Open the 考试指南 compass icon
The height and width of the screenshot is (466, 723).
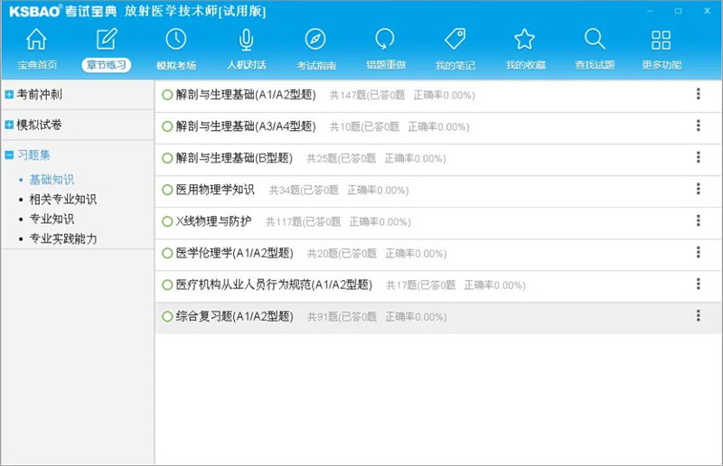point(315,41)
